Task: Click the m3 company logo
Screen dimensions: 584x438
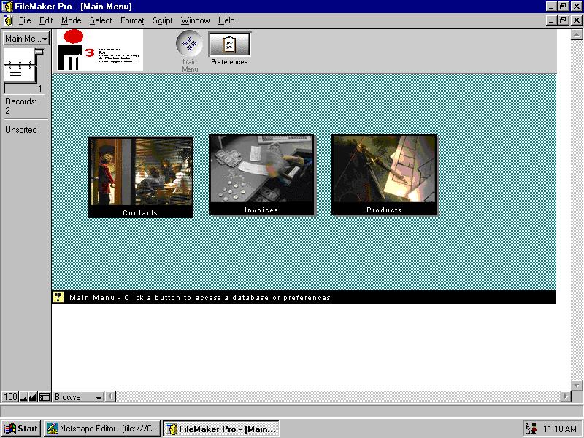Action: tap(99, 50)
